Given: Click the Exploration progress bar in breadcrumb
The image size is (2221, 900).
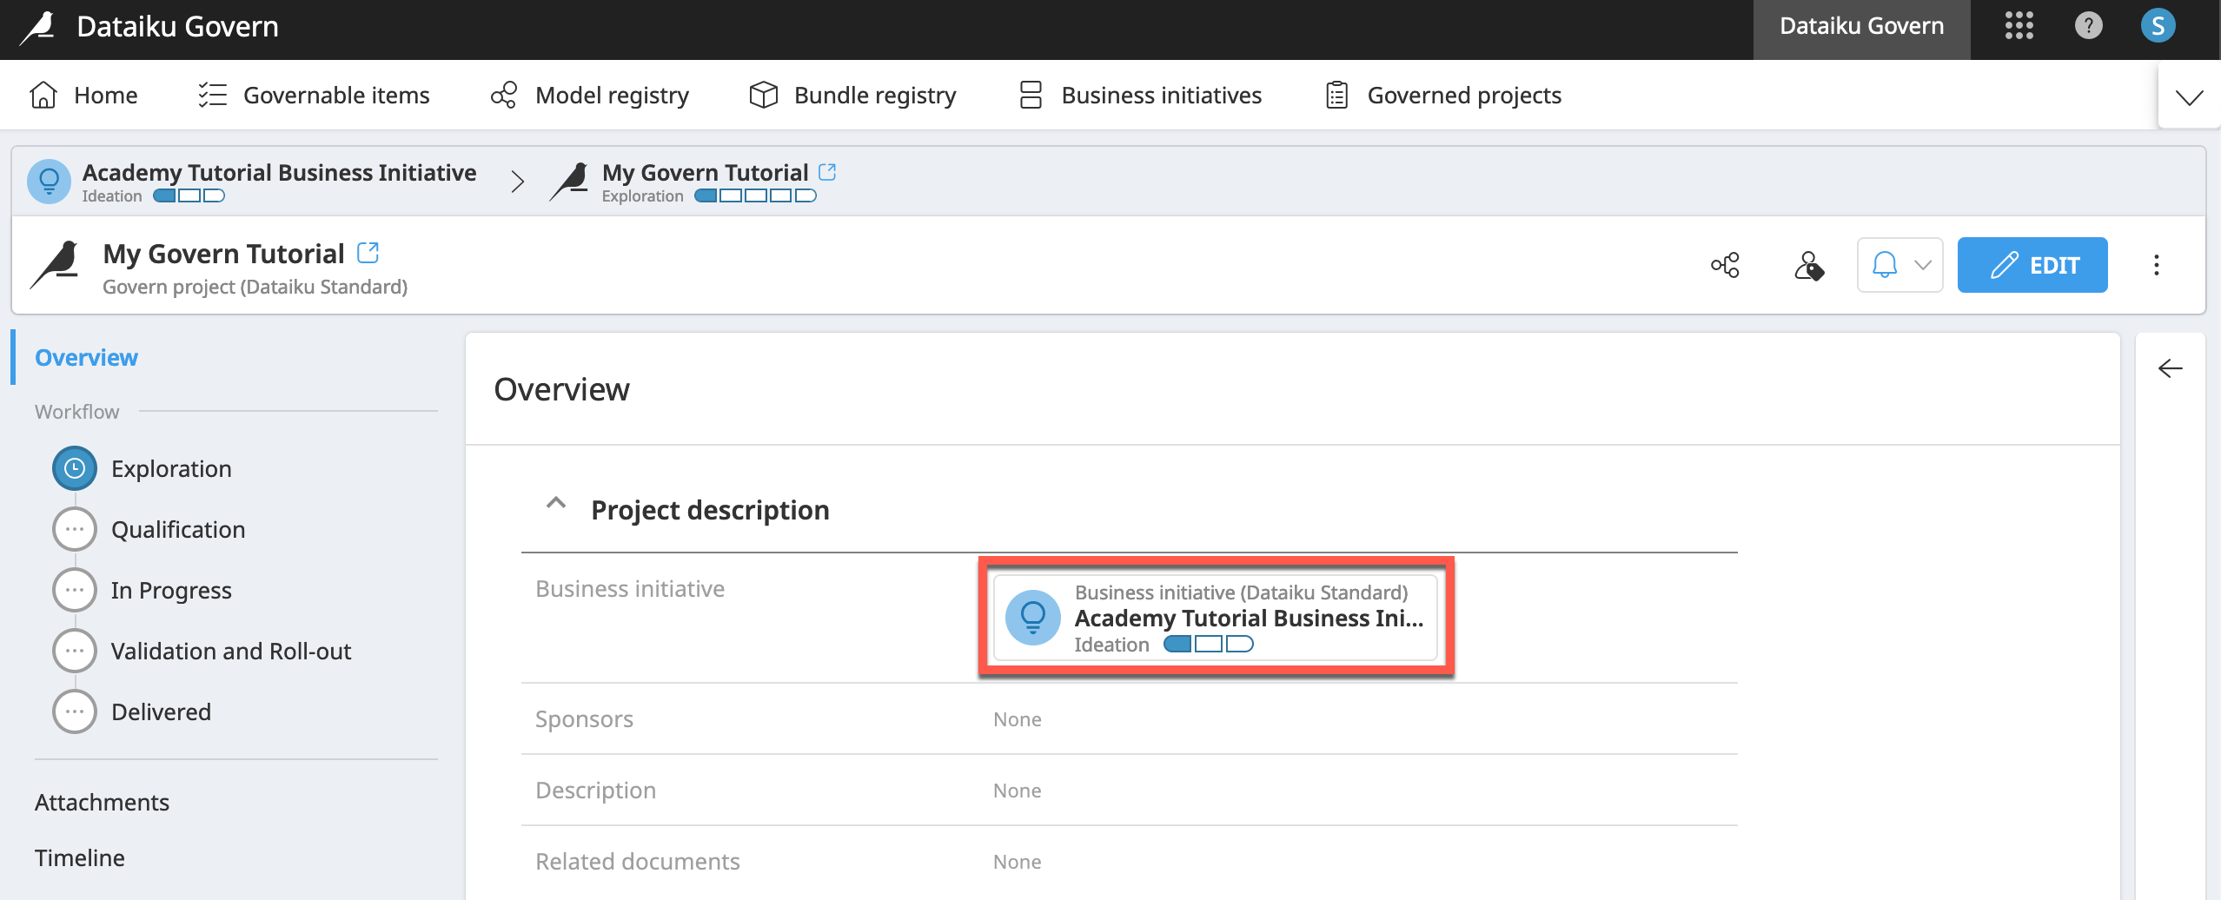Looking at the screenshot, I should pyautogui.click(x=755, y=195).
